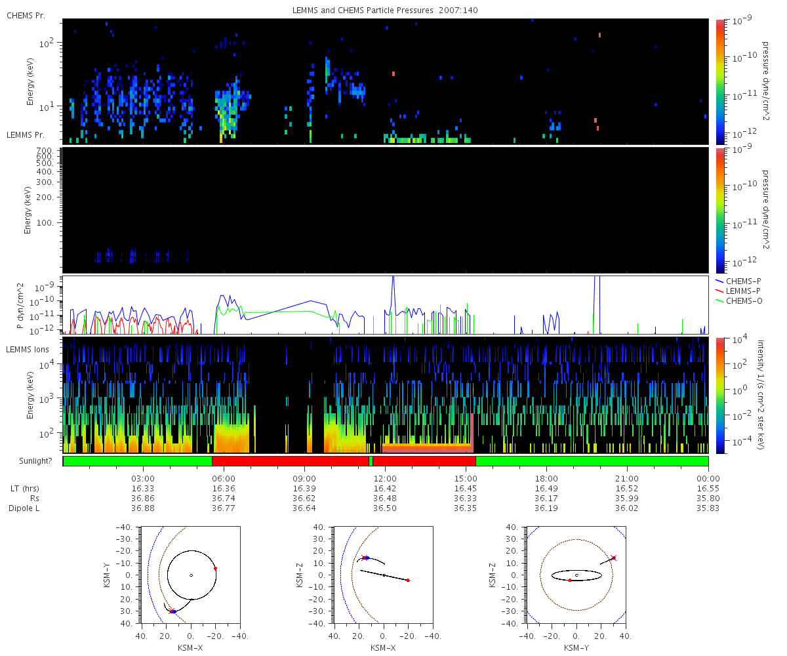Open the KSM-Y versus KSM-Z orbit plot
Viewport: 787px width, 656px height.
tap(576, 575)
